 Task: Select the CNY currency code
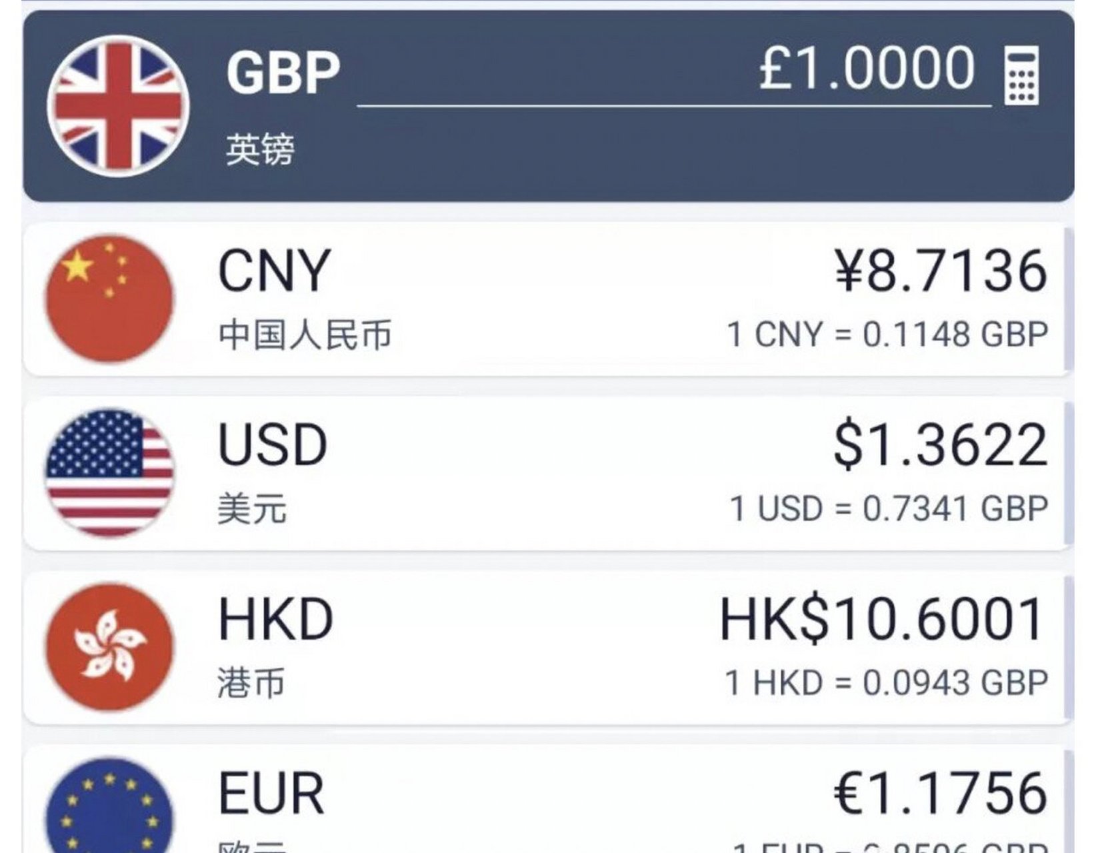(x=274, y=271)
